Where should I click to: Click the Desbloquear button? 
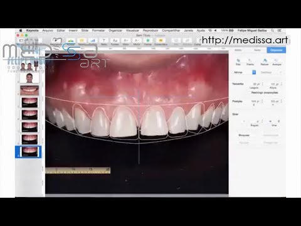point(271,135)
